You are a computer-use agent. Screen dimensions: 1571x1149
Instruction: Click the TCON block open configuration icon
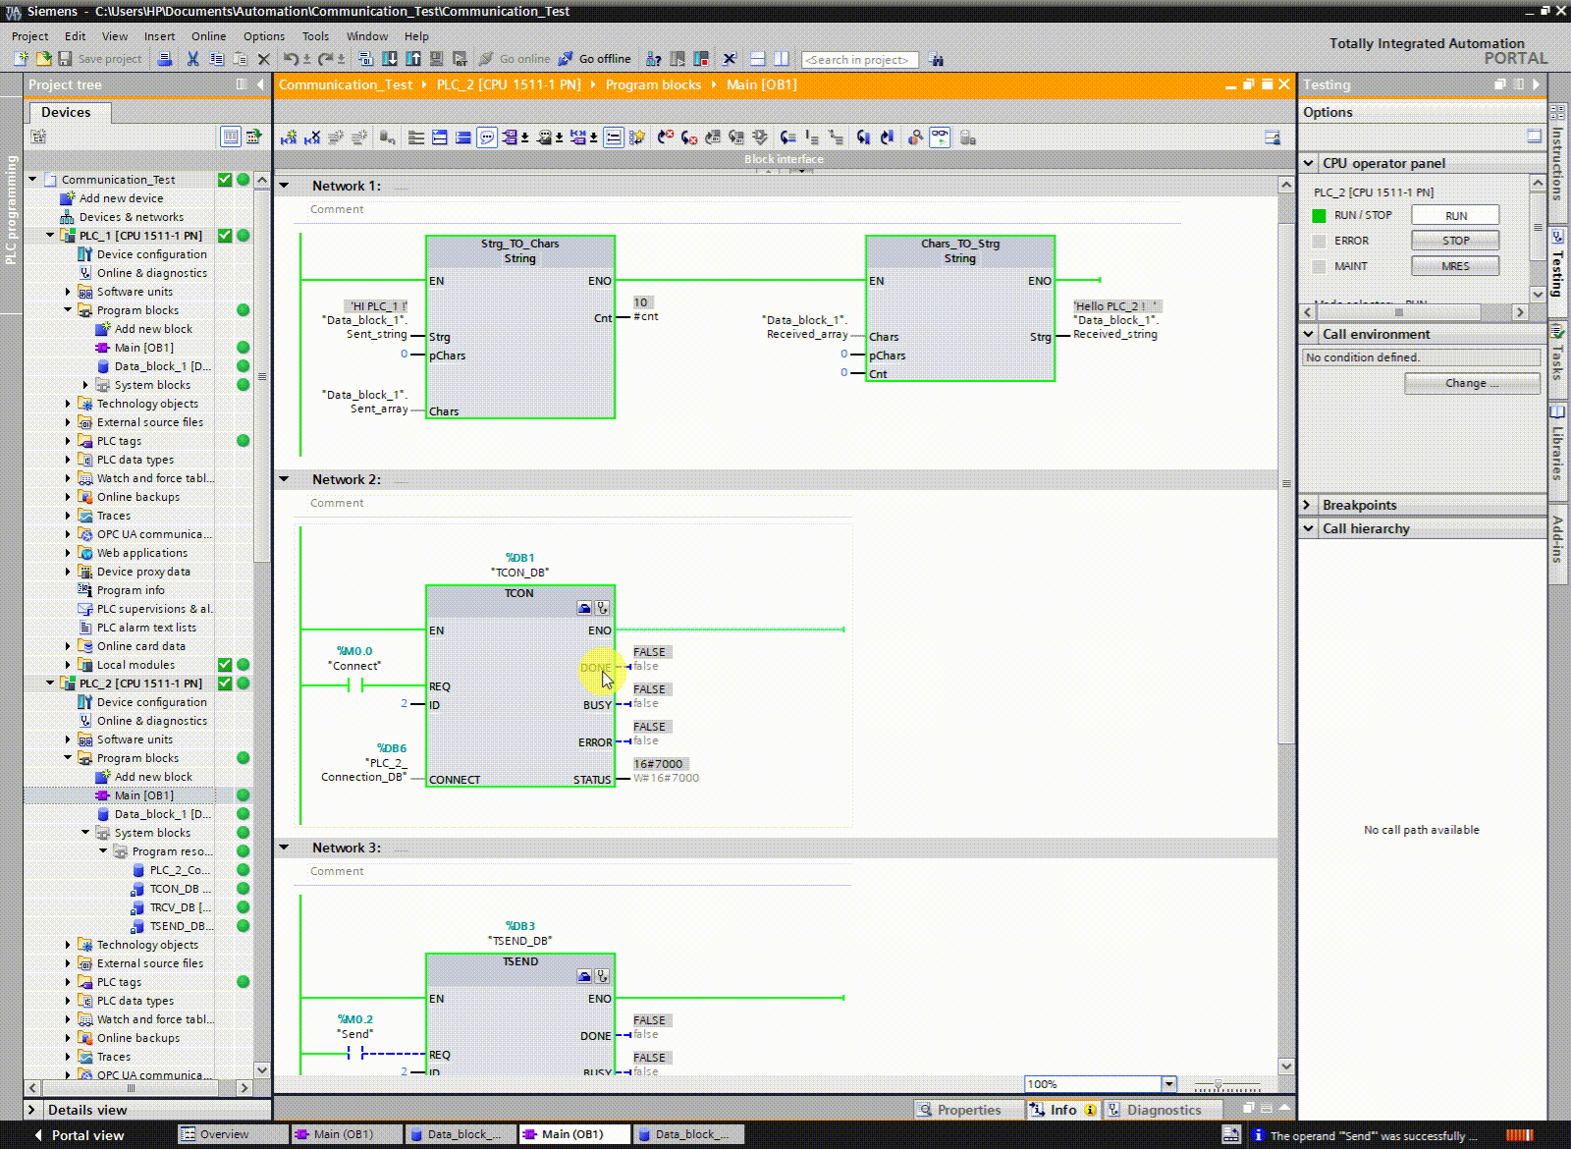click(x=584, y=608)
